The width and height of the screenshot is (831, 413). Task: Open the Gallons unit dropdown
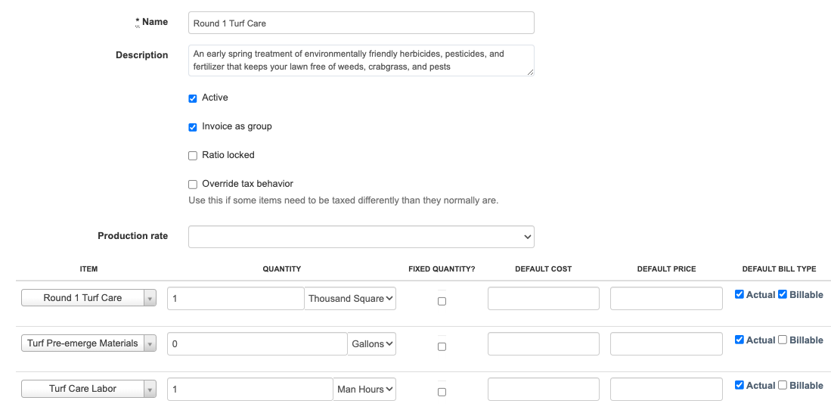click(x=372, y=344)
